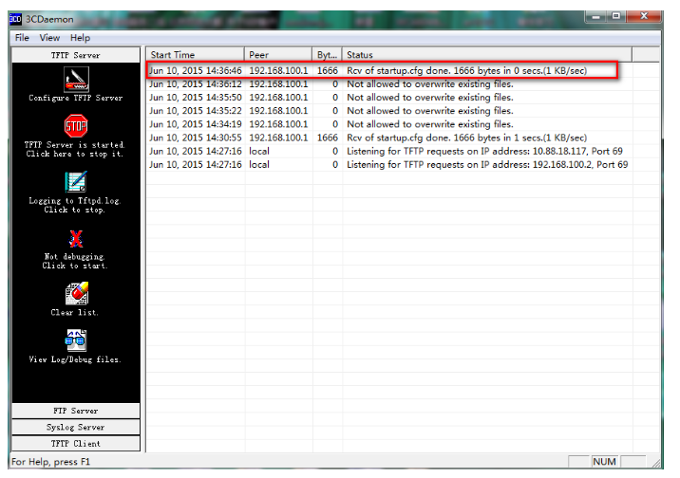Switch to the TFTP Client panel

tap(76, 443)
